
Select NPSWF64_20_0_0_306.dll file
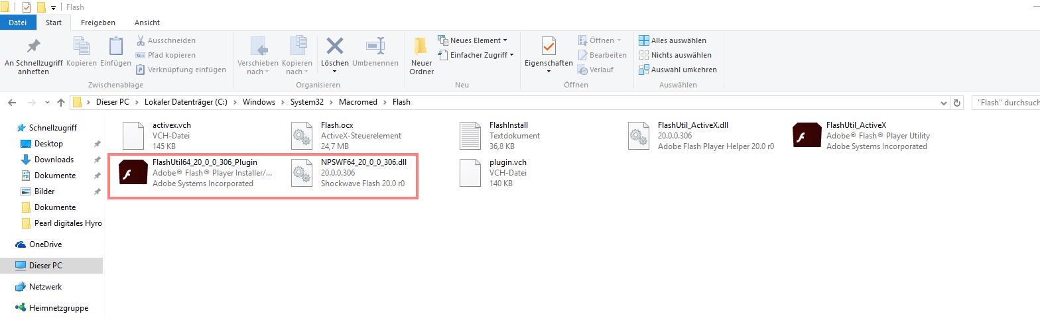tap(350, 172)
